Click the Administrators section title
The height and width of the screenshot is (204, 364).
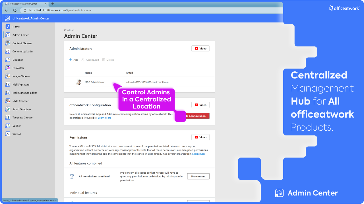click(x=81, y=49)
